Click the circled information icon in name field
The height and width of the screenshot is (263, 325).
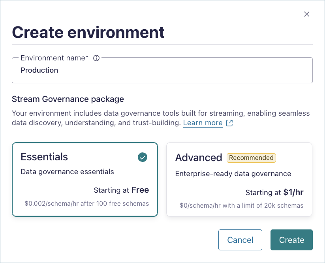click(x=96, y=58)
